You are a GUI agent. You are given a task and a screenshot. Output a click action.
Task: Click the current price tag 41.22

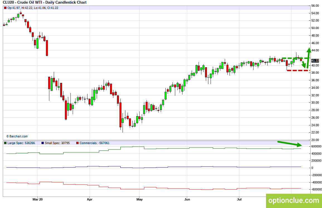click(x=315, y=61)
